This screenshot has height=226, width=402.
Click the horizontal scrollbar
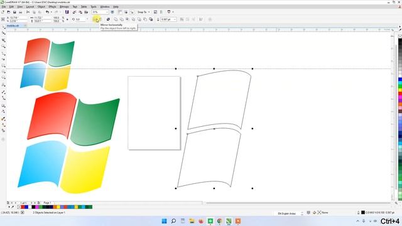click(299, 203)
